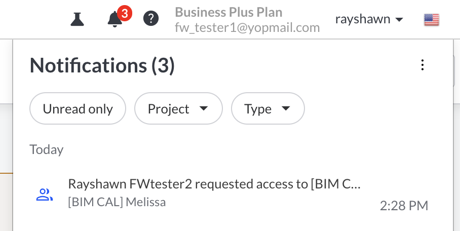This screenshot has width=460, height=231.
Task: Click the 2:28 PM notification timestamp
Action: (x=404, y=206)
